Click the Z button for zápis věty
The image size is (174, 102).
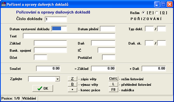(x=73, y=79)
